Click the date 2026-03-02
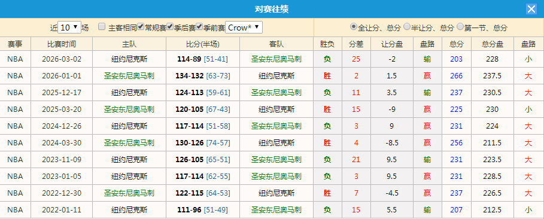The height and width of the screenshot is (219, 544). 62,59
